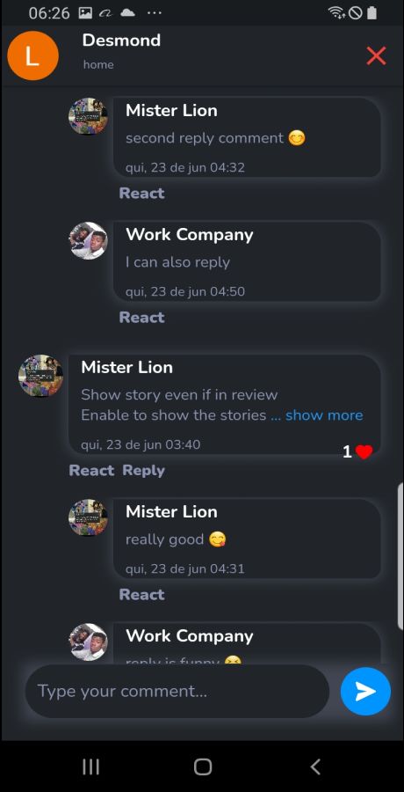The image size is (404, 792).
Task: Close the comments with the red X
Action: click(376, 55)
